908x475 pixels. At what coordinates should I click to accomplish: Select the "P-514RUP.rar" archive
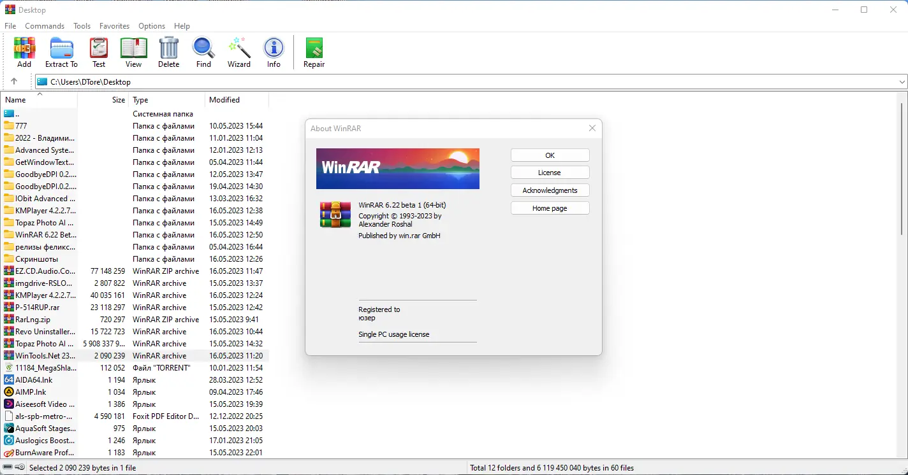[x=135, y=308]
